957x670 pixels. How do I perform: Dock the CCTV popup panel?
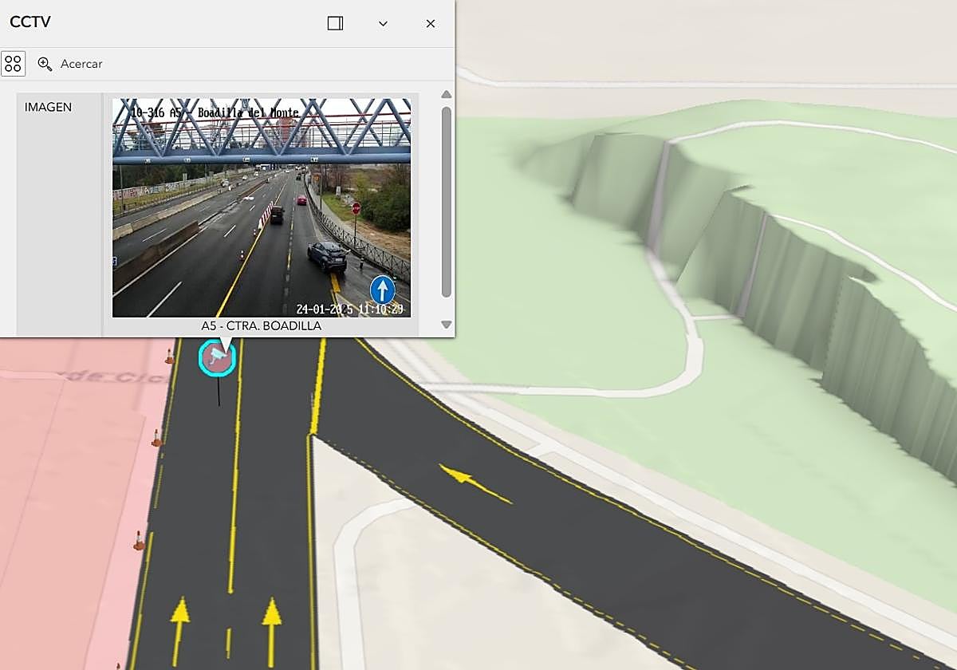coord(335,23)
